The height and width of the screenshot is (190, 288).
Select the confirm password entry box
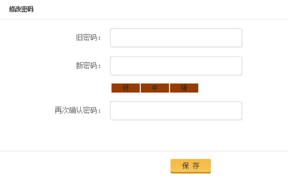pos(176,111)
